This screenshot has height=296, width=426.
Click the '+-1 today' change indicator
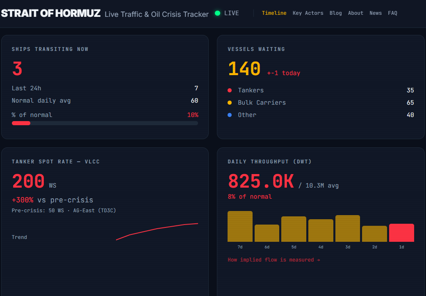(284, 73)
